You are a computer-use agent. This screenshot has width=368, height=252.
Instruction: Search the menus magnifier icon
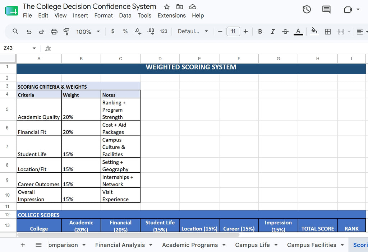[x=15, y=31]
